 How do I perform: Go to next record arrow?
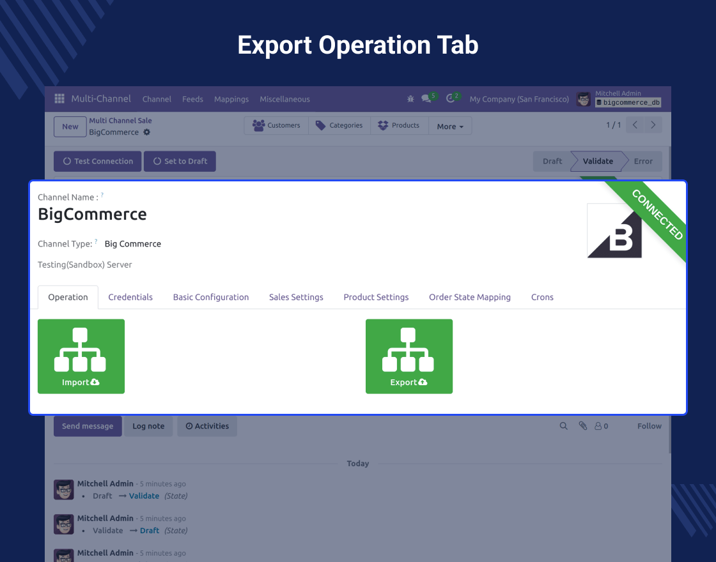tap(653, 125)
